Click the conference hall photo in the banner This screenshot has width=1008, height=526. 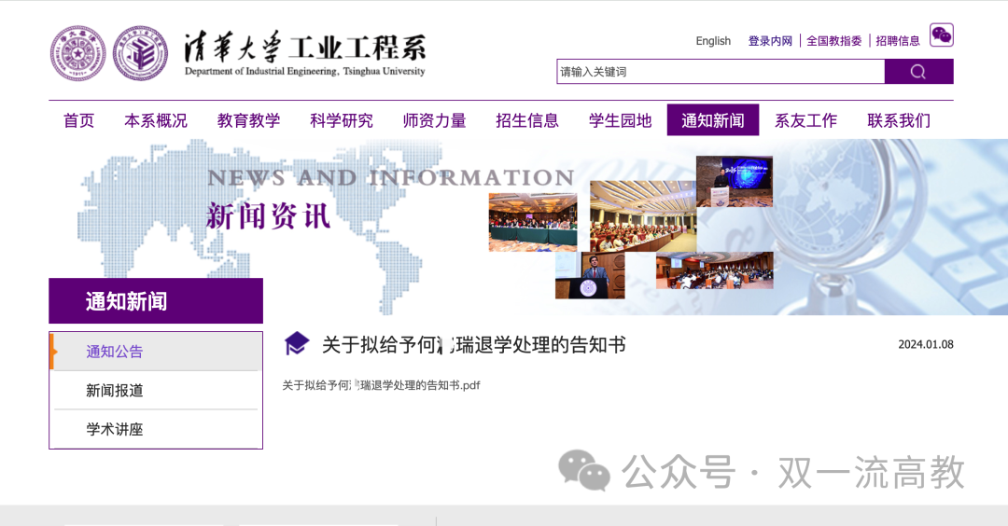(642, 215)
